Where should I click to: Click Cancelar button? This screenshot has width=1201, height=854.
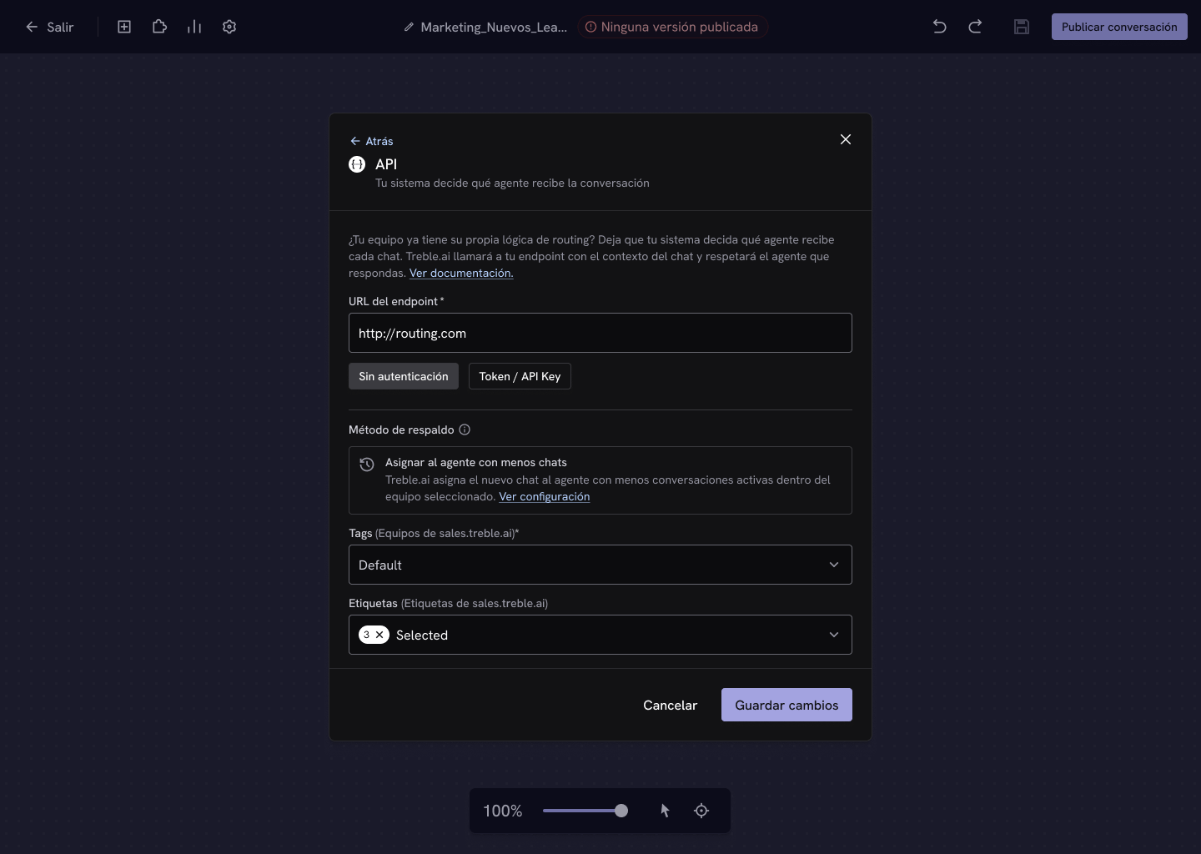click(x=670, y=705)
